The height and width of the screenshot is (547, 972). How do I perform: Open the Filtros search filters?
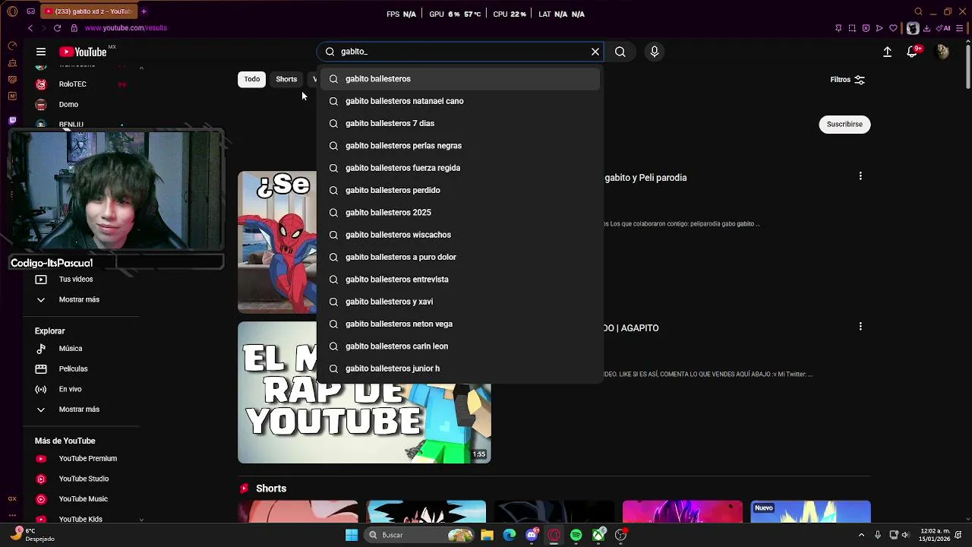click(x=847, y=80)
